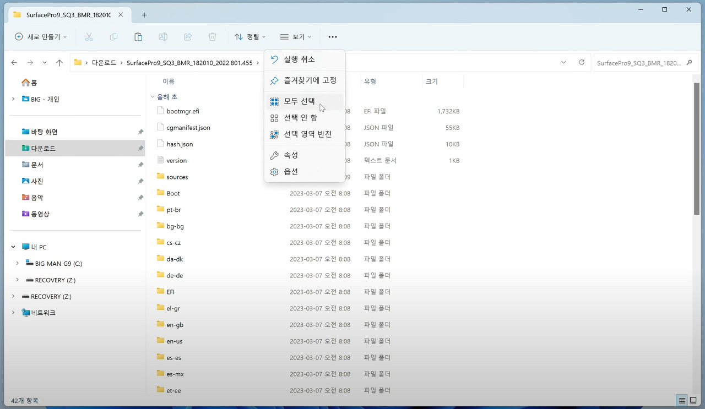Open a new tab with plus button
The width and height of the screenshot is (705, 409).
tap(144, 15)
